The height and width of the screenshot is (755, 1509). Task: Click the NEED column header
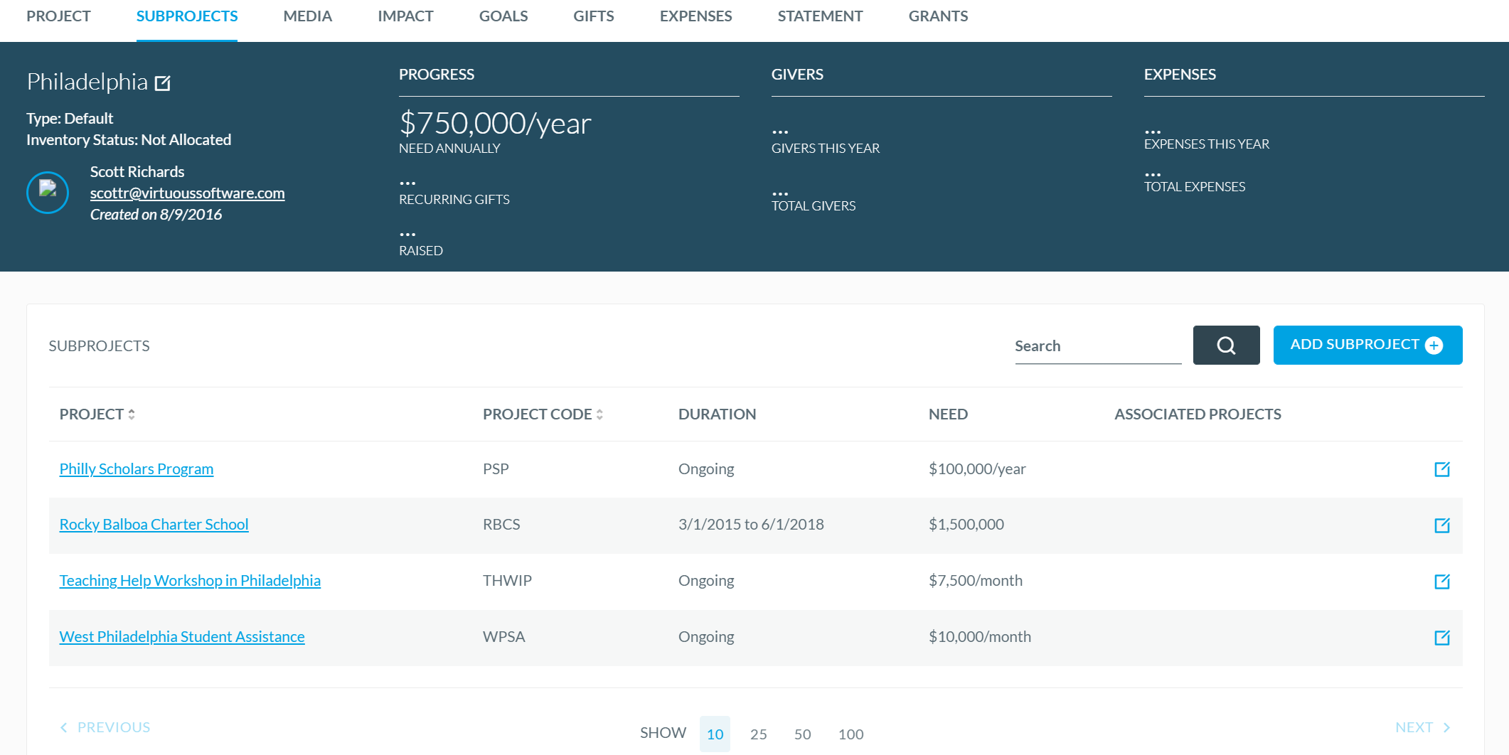[948, 414]
